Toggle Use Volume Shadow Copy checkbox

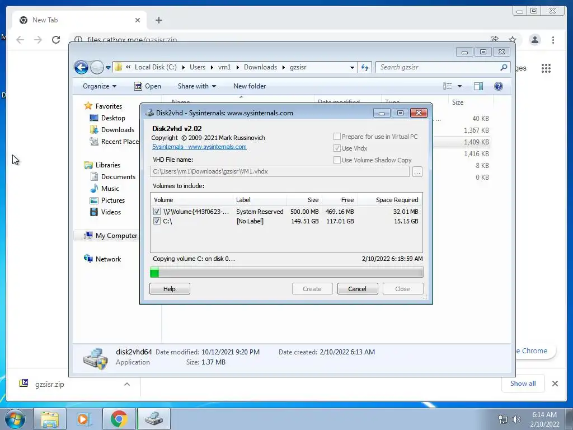click(337, 160)
